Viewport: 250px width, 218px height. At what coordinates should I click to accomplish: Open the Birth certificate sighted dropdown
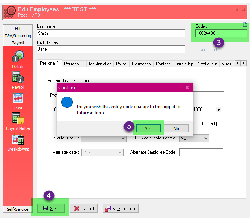(x=206, y=138)
